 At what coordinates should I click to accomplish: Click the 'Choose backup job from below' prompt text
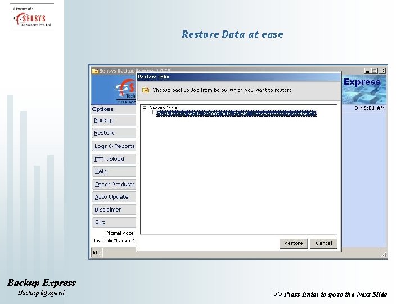[222, 90]
